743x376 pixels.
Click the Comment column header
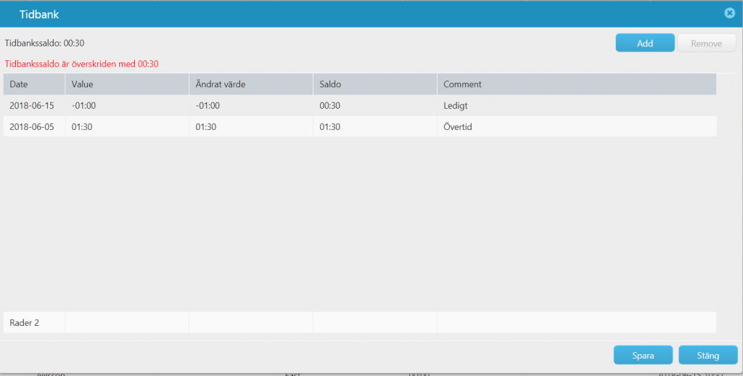point(577,84)
